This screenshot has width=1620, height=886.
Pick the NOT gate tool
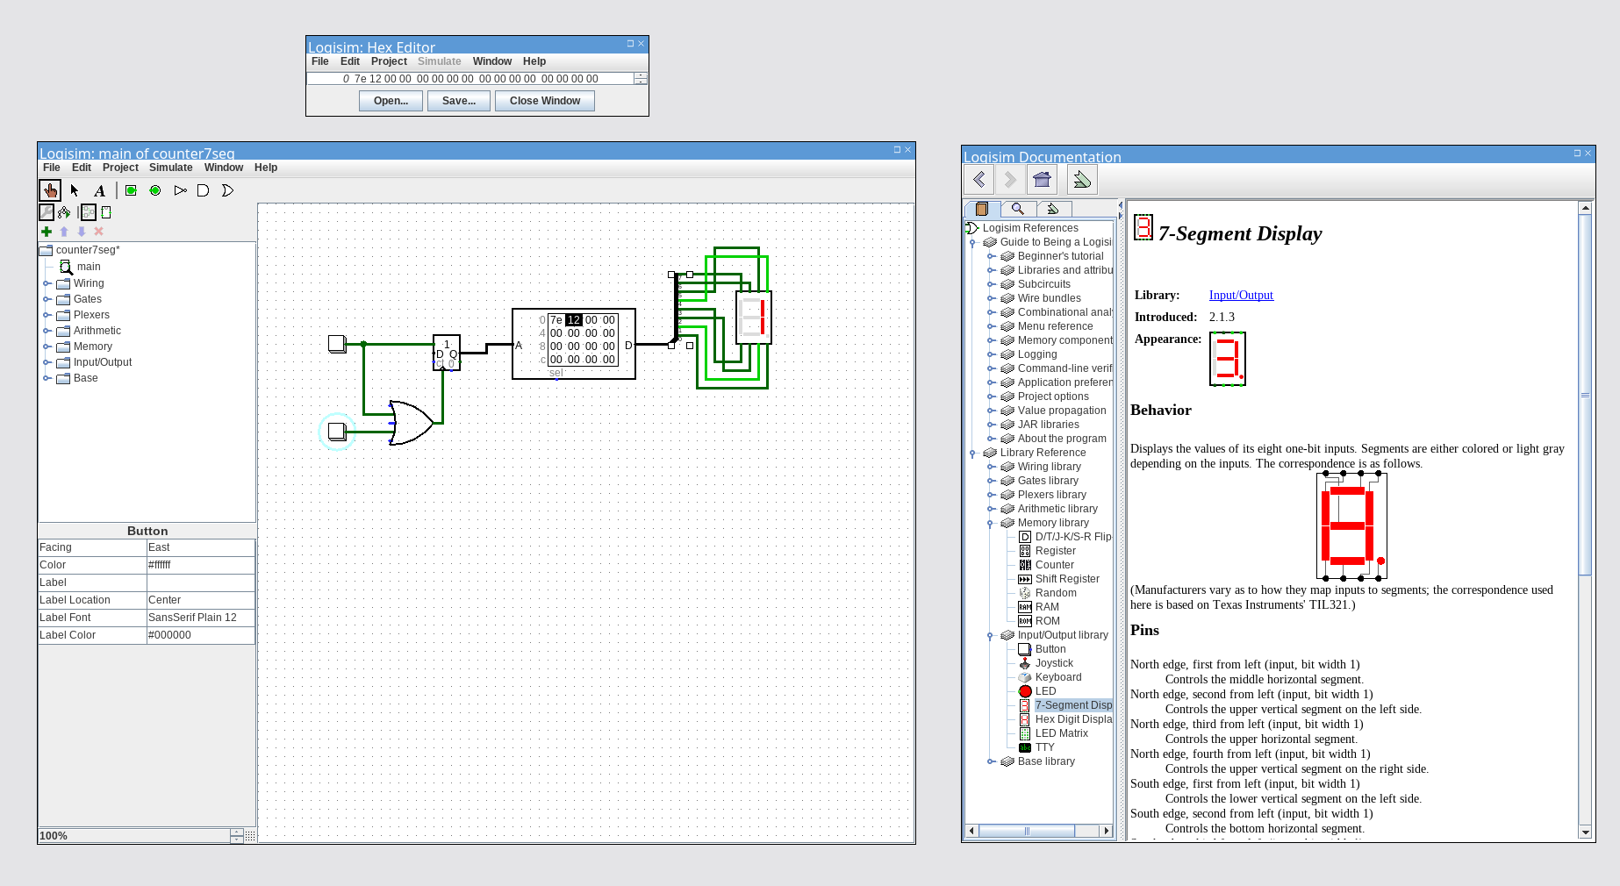coord(180,190)
